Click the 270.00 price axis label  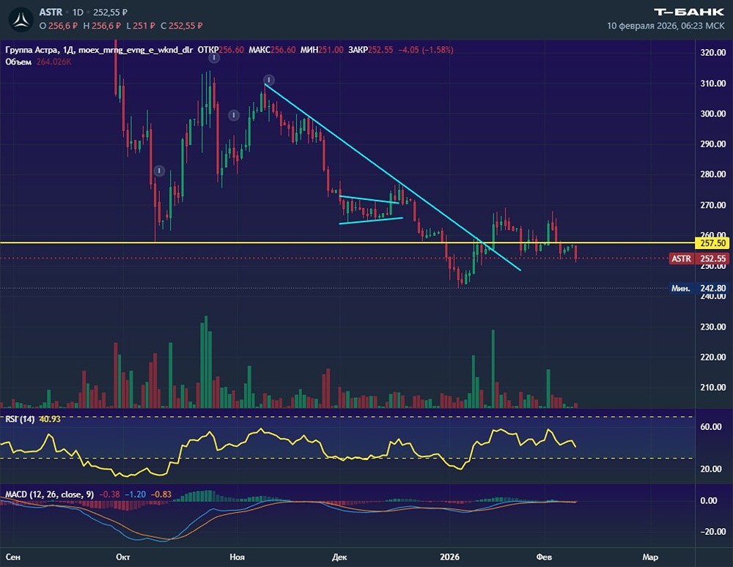[x=713, y=205]
